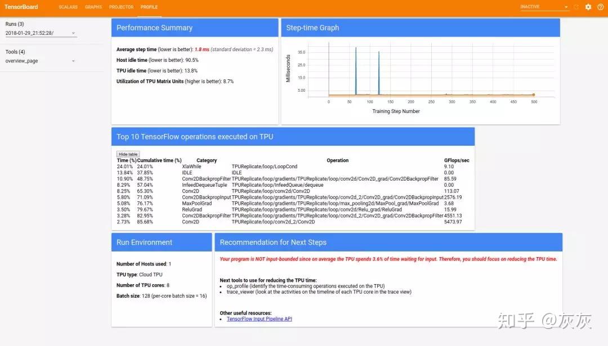
Task: Click the orange endpoint marker at step 500
Action: 534,95
